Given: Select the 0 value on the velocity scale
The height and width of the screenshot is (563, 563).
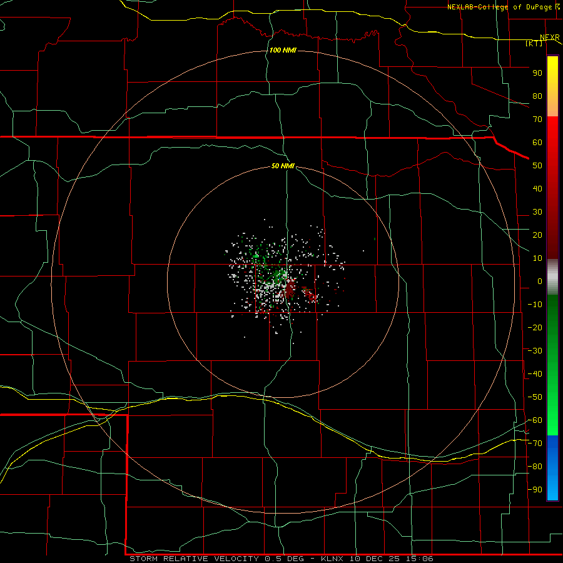Looking at the screenshot, I should (540, 281).
